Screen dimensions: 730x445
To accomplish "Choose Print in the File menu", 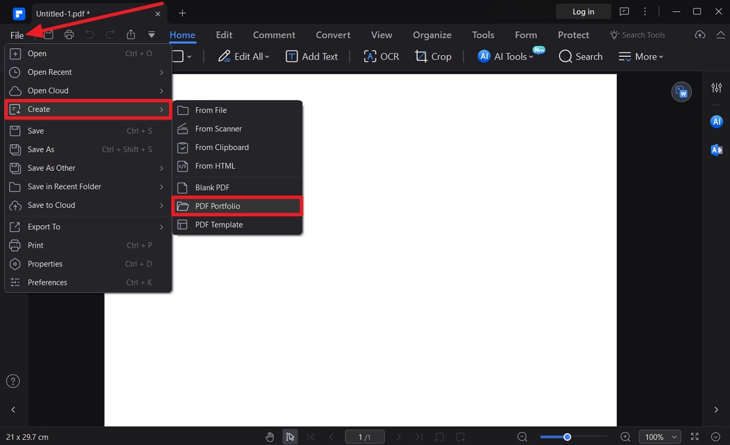I will click(88, 245).
